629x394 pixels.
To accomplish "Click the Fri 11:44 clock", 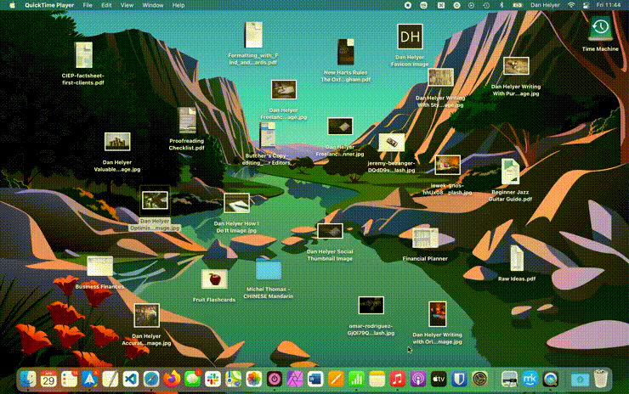I will pos(609,5).
